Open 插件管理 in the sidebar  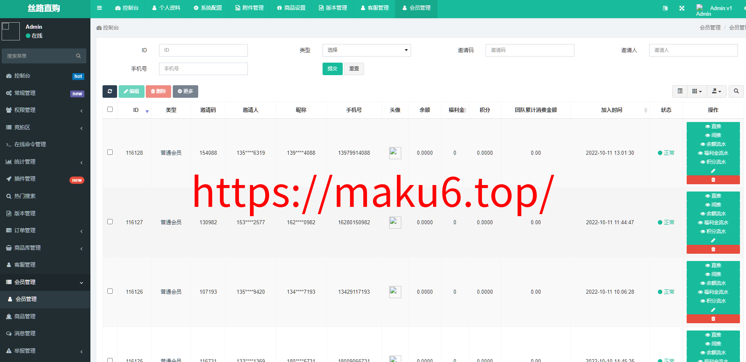(x=45, y=179)
